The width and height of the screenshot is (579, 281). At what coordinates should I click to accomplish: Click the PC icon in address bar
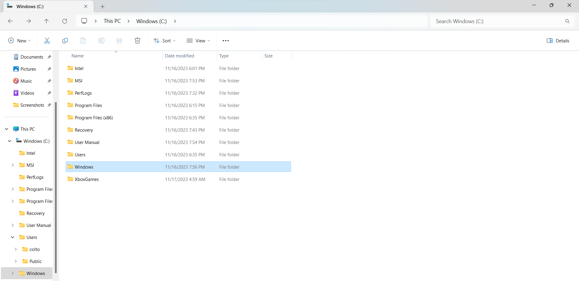[84, 21]
